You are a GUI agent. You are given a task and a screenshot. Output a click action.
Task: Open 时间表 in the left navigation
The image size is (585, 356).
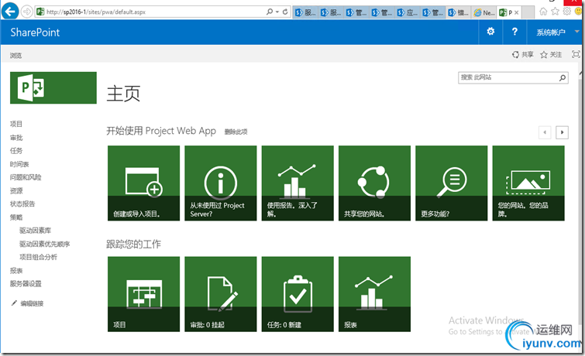point(19,164)
